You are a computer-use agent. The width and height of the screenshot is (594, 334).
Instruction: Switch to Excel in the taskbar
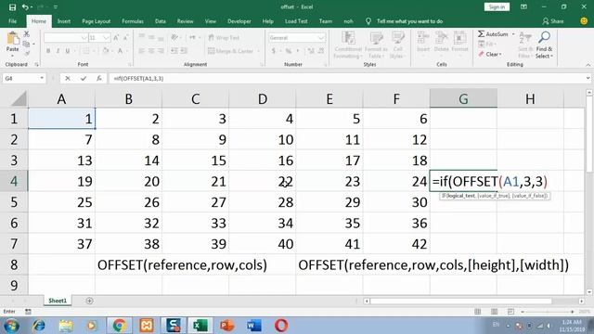(200, 326)
